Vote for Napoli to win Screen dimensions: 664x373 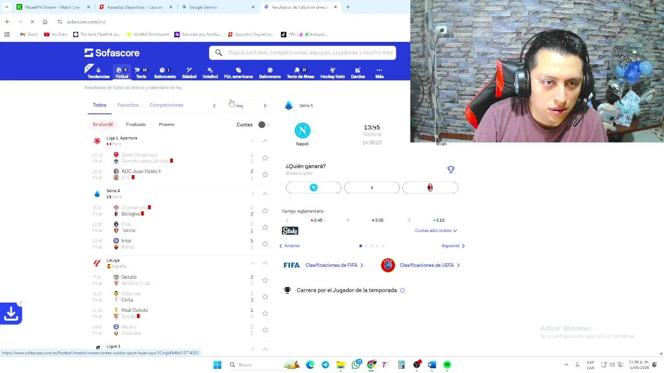pos(313,188)
